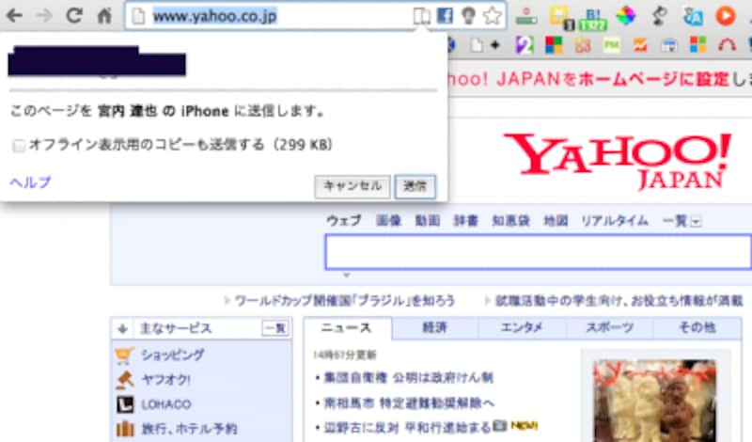Viewport: 752px width, 442px height.
Task: Click the black four-point star bookmark
Action: [496, 45]
